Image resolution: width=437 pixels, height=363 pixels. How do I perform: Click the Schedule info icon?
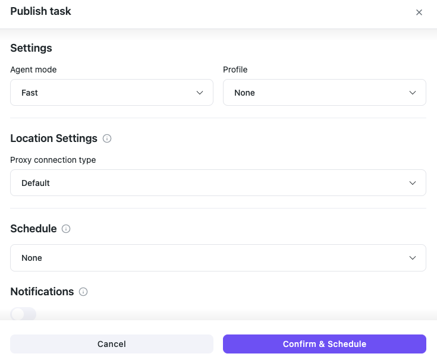click(x=66, y=229)
